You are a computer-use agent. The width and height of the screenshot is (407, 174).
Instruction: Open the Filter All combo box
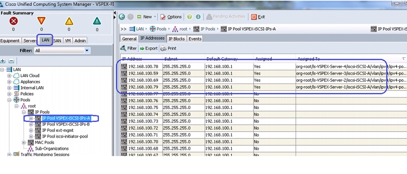tap(62, 51)
